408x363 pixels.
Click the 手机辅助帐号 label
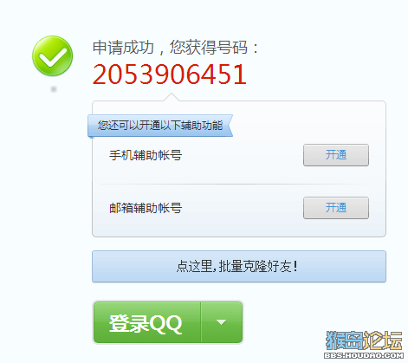point(146,155)
